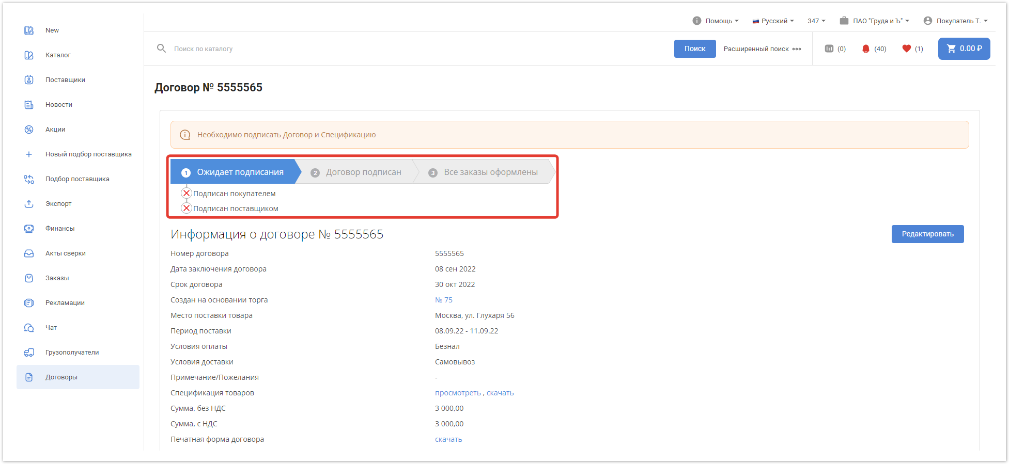Open the comparison list icon

(x=829, y=49)
